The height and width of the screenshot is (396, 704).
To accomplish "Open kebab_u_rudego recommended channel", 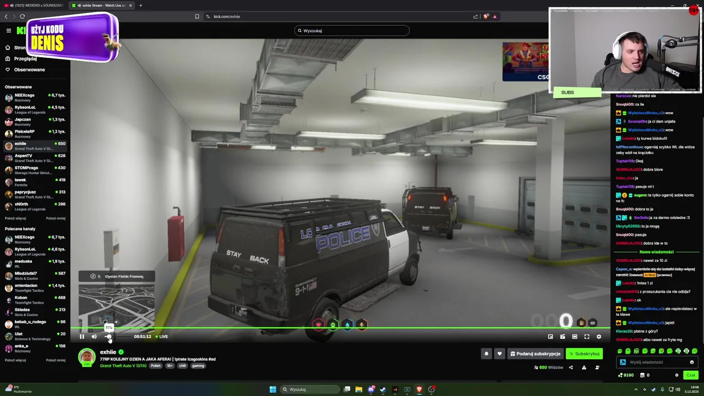I will [x=35, y=324].
